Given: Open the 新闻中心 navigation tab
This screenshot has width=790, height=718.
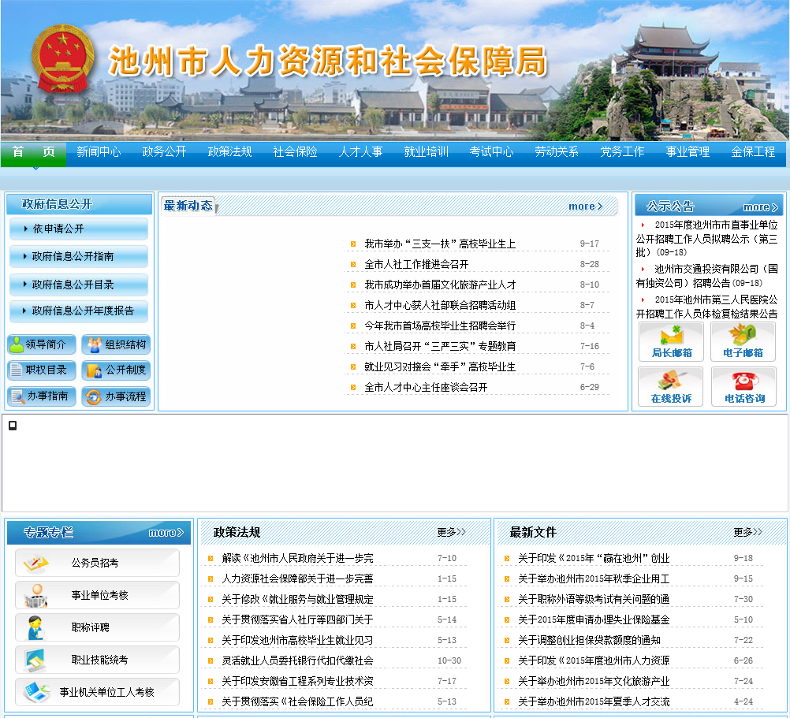Looking at the screenshot, I should coord(99,152).
